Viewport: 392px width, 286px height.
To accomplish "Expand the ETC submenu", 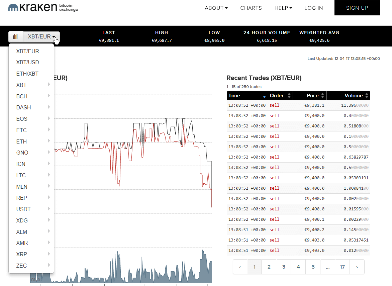I will coord(31,130).
